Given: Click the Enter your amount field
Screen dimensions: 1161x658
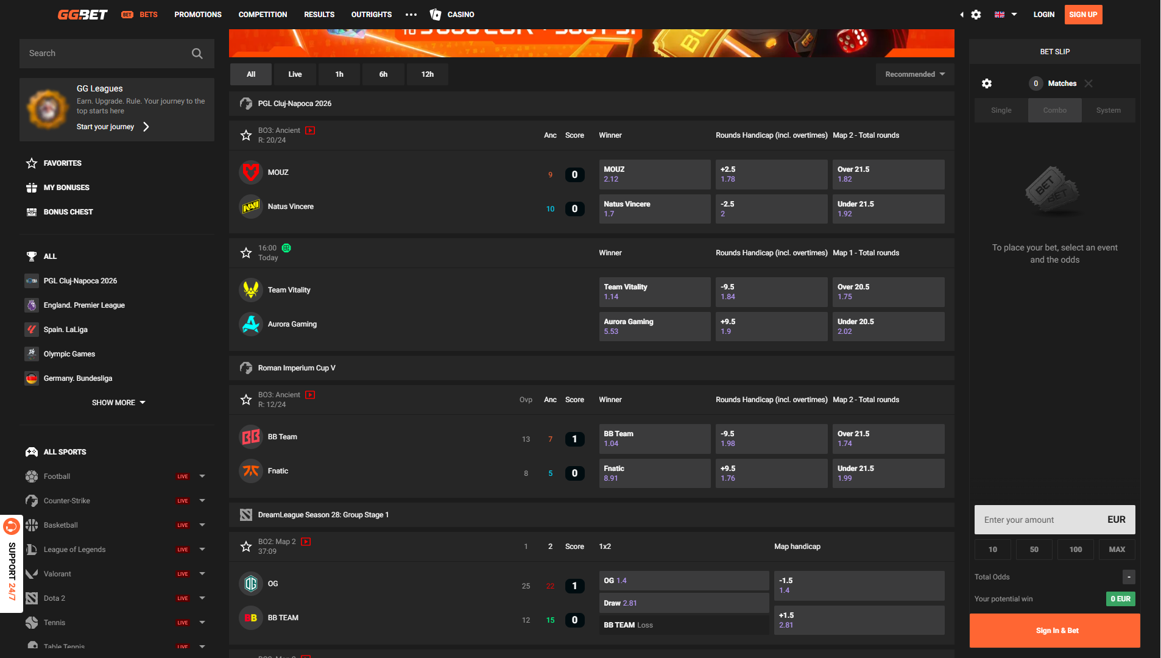Looking at the screenshot, I should [x=1039, y=520].
